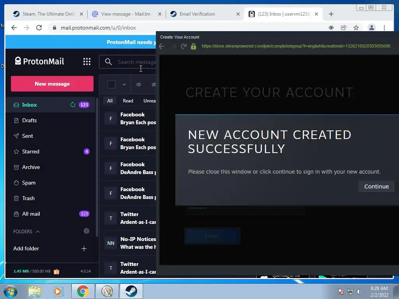Click the taskbar clock showing 8:29 AM
This screenshot has height=299, width=399.
point(379,292)
